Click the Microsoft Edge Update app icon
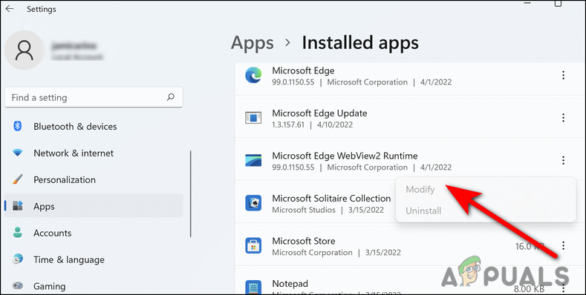 [x=253, y=119]
